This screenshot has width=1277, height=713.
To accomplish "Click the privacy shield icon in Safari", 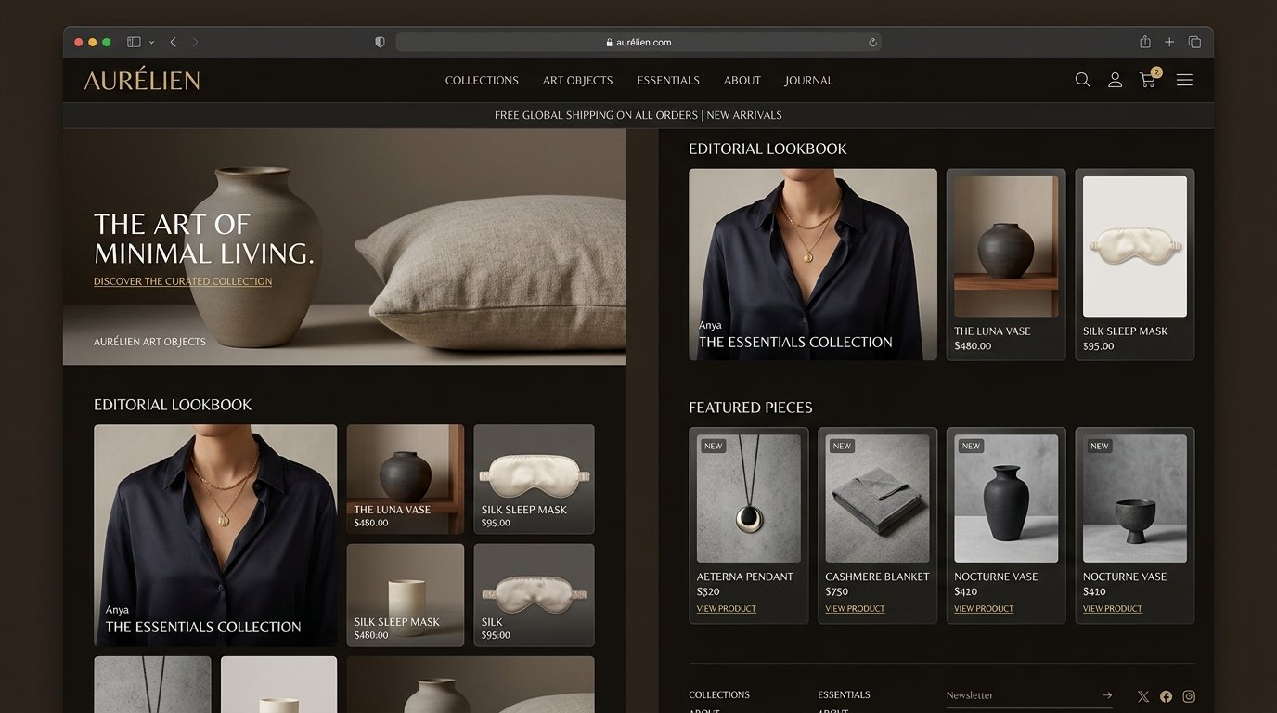I will [x=380, y=42].
